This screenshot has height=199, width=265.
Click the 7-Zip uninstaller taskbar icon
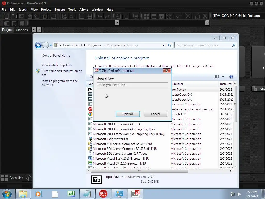tap(135, 194)
